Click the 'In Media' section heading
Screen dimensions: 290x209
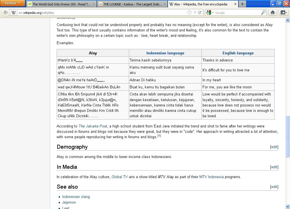coord(67,167)
